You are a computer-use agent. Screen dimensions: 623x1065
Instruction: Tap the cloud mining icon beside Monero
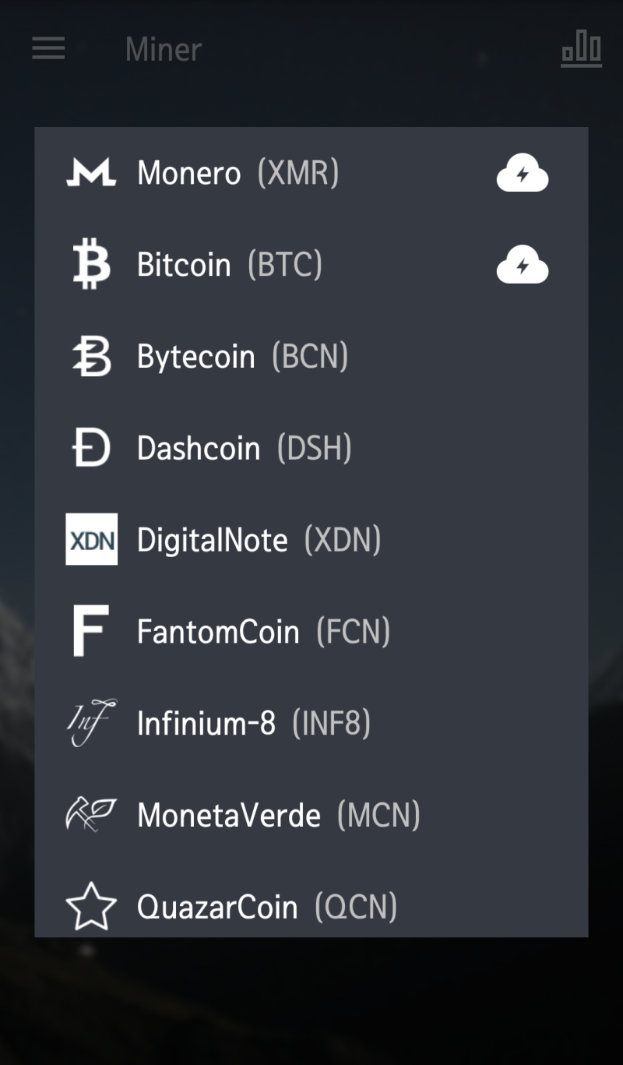(x=523, y=173)
